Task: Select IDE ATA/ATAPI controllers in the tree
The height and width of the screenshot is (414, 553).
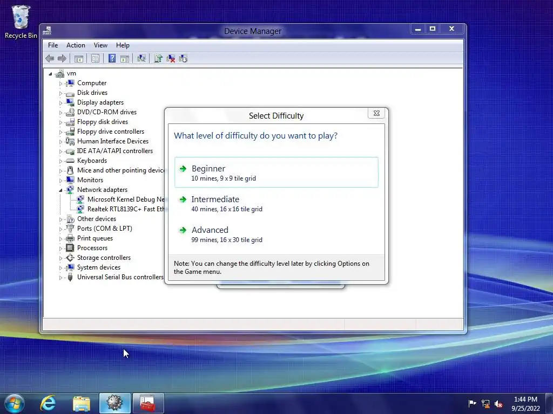Action: pos(115,151)
